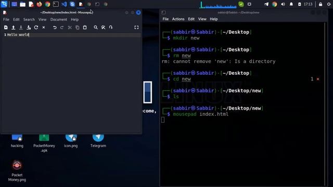Open the terminal File menu

point(165,19)
